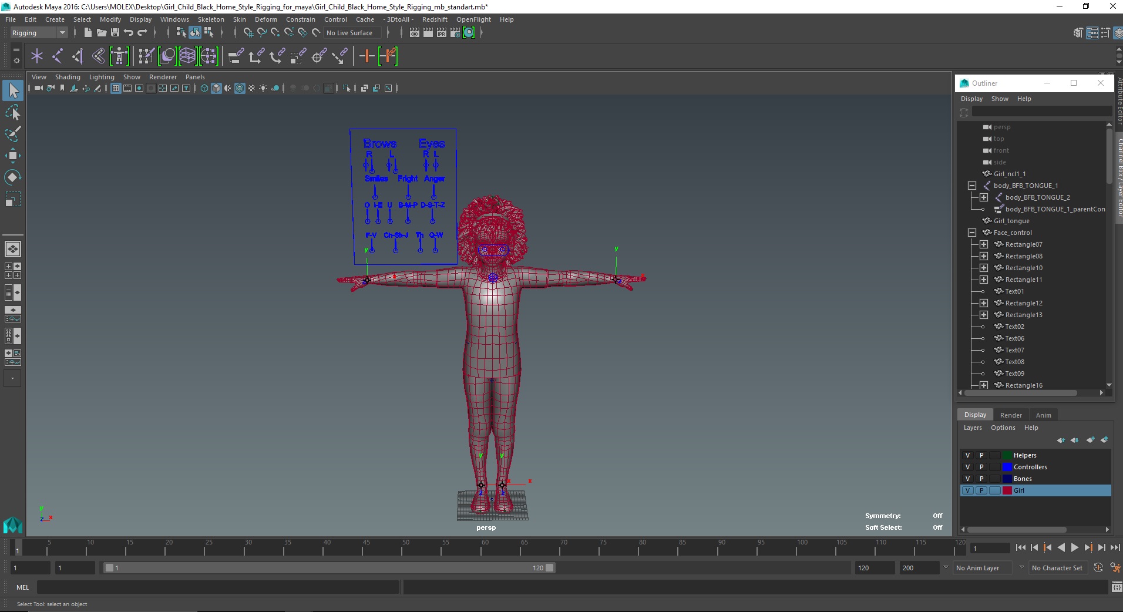
Task: Click the Open Scene folder icon
Action: click(101, 33)
